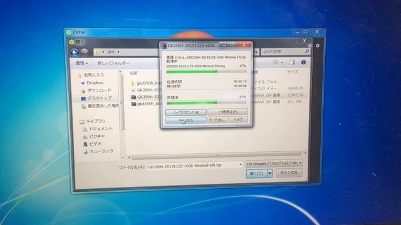This screenshot has height=225, width=401.
Task: Open ビデオ library
Action: coord(92,144)
